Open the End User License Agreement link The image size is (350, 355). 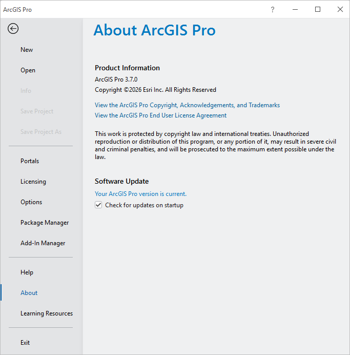pyautogui.click(x=160, y=115)
